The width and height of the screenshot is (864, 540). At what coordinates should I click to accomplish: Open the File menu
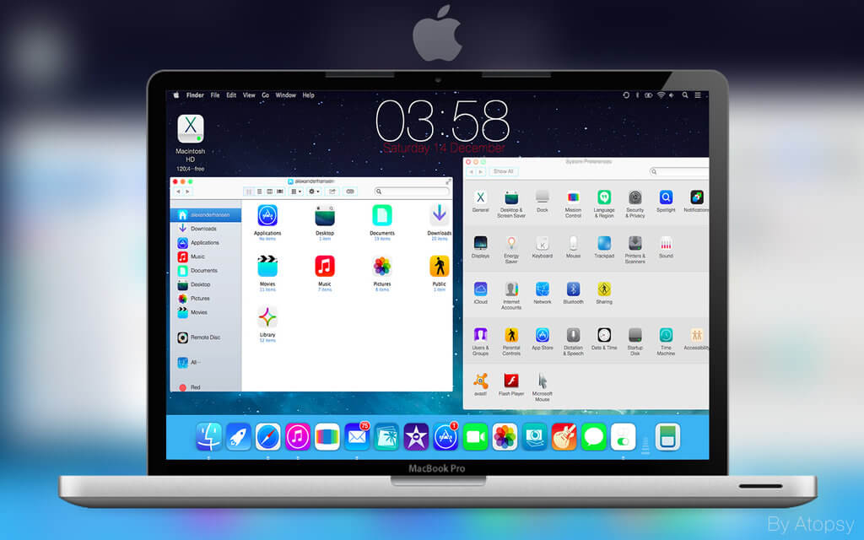(x=215, y=95)
